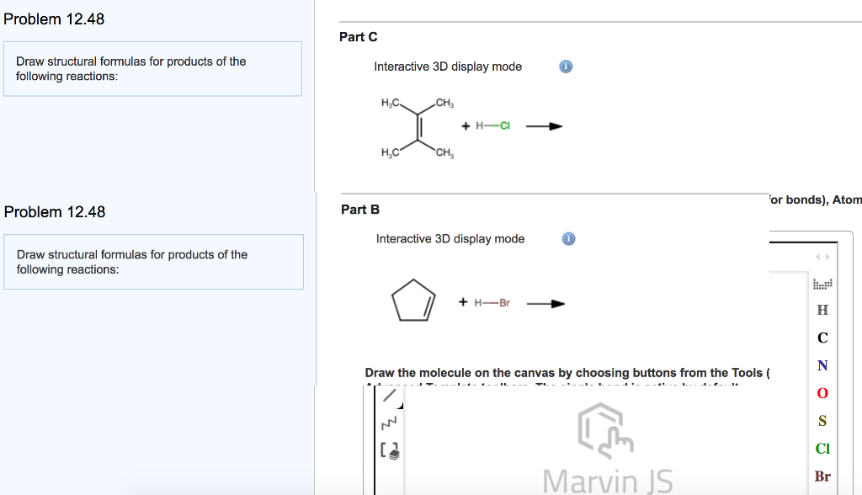Viewport: 862px width, 495px height.
Task: Click the reaction arrow in Part B
Action: (545, 303)
